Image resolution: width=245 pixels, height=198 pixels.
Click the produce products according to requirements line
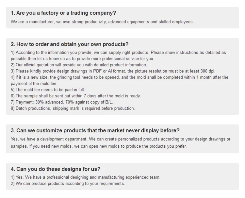[x=68, y=184]
